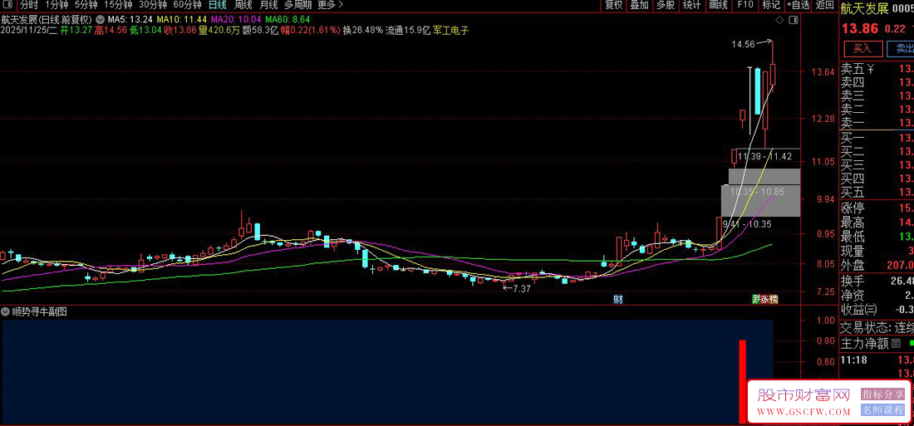Switch to the 周线 weekly chart

click(x=243, y=5)
